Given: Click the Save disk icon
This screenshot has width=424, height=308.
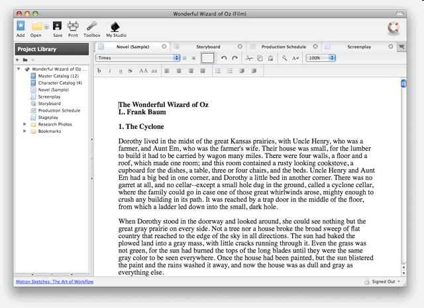Looking at the screenshot, I should click(58, 26).
